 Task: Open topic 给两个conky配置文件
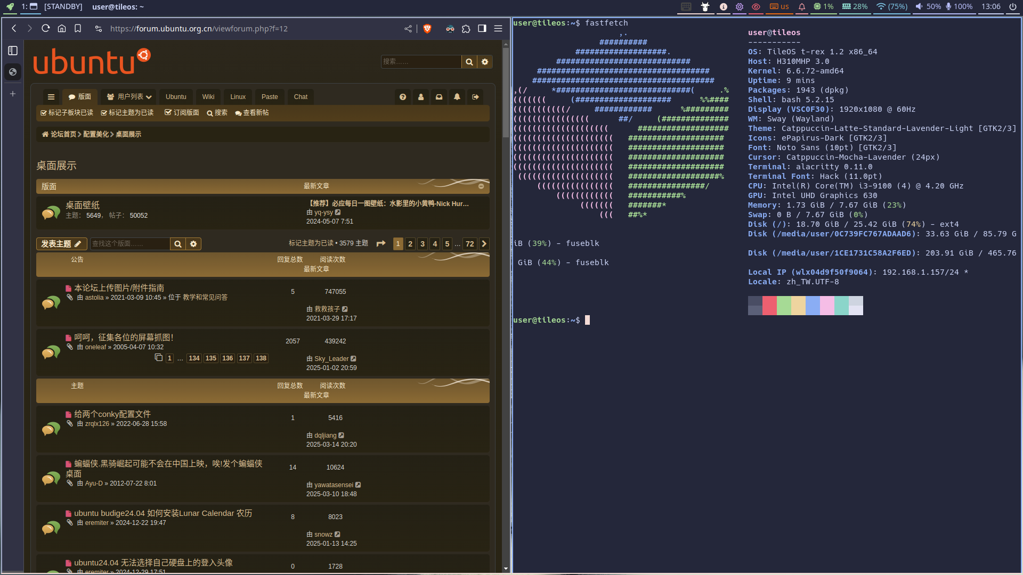[112, 414]
